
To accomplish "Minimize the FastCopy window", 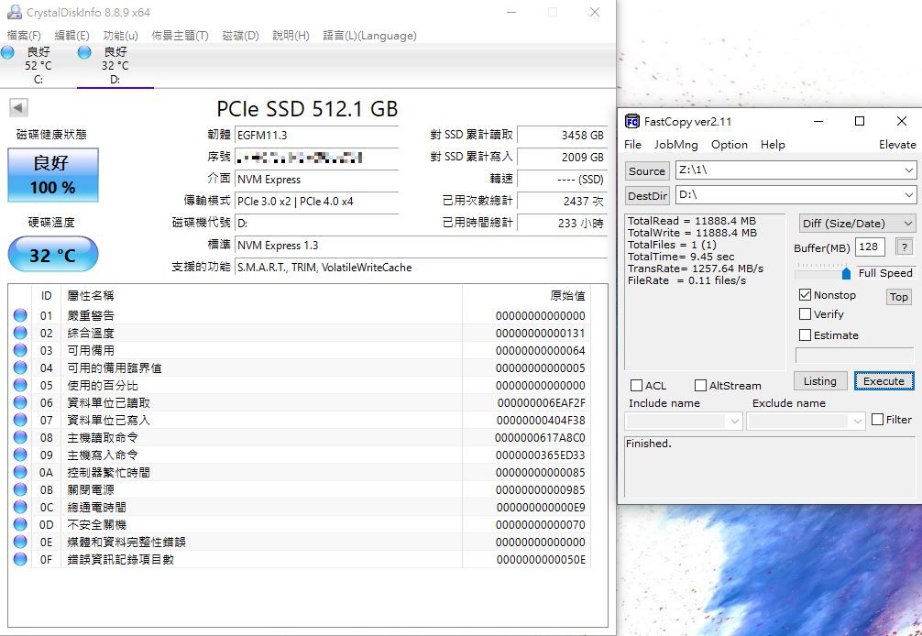I will pos(818,121).
